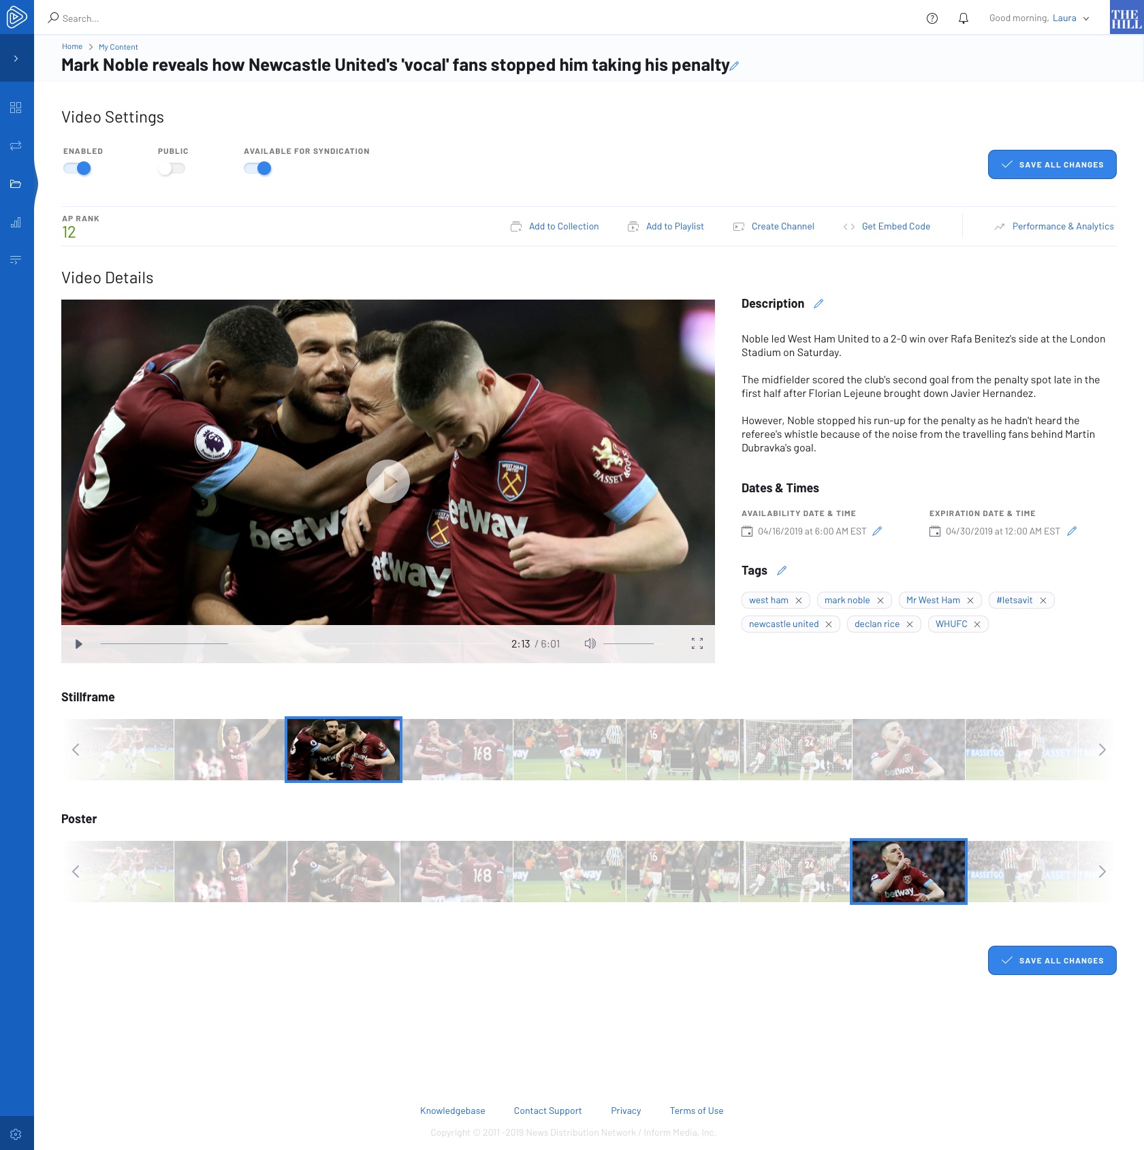This screenshot has width=1144, height=1150.
Task: Show next Stillframe thumbnails
Action: point(1102,750)
